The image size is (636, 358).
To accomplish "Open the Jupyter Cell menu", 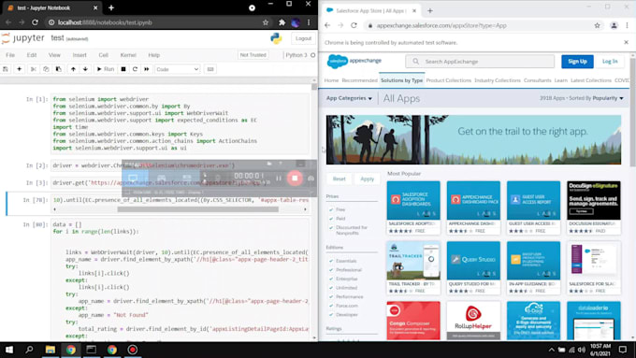I will coord(104,55).
